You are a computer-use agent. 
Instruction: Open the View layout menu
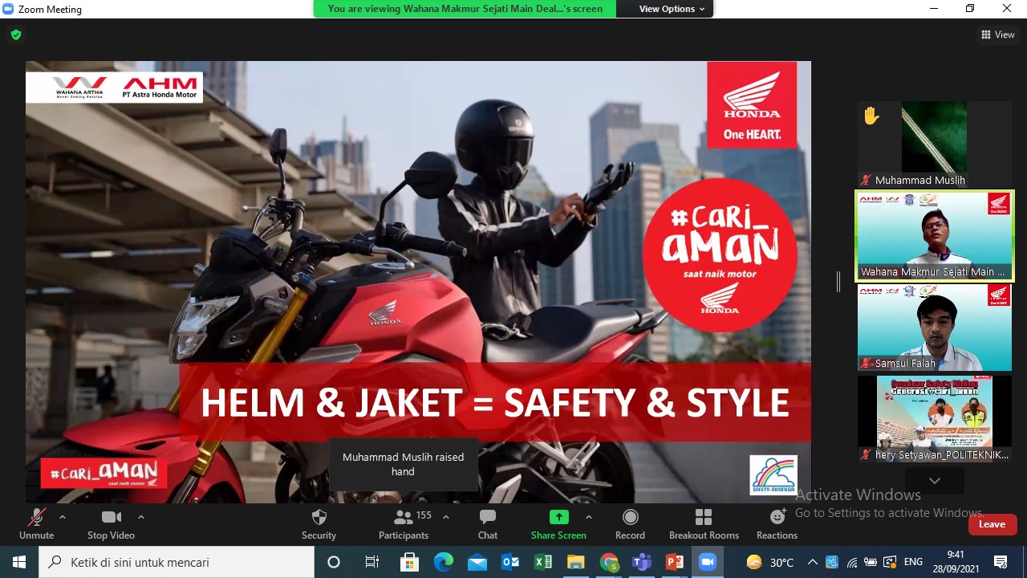point(997,35)
